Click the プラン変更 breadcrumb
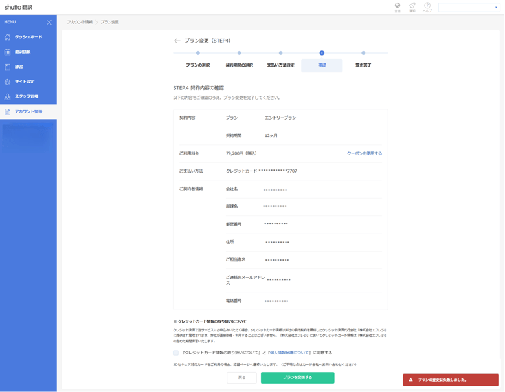Viewport: 505px width, 392px height. [x=109, y=22]
